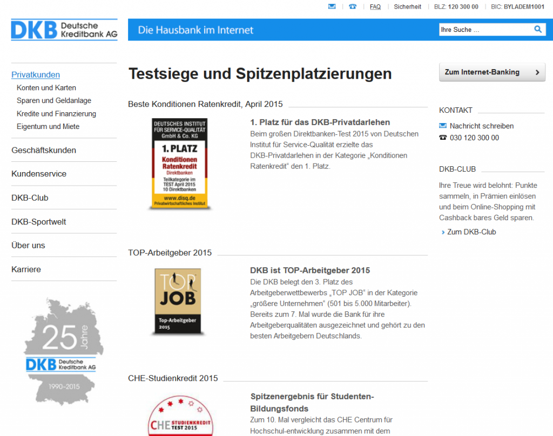This screenshot has width=553, height=436.
Task: Click the DKB-CLUB heading in right column
Action: pyautogui.click(x=457, y=169)
